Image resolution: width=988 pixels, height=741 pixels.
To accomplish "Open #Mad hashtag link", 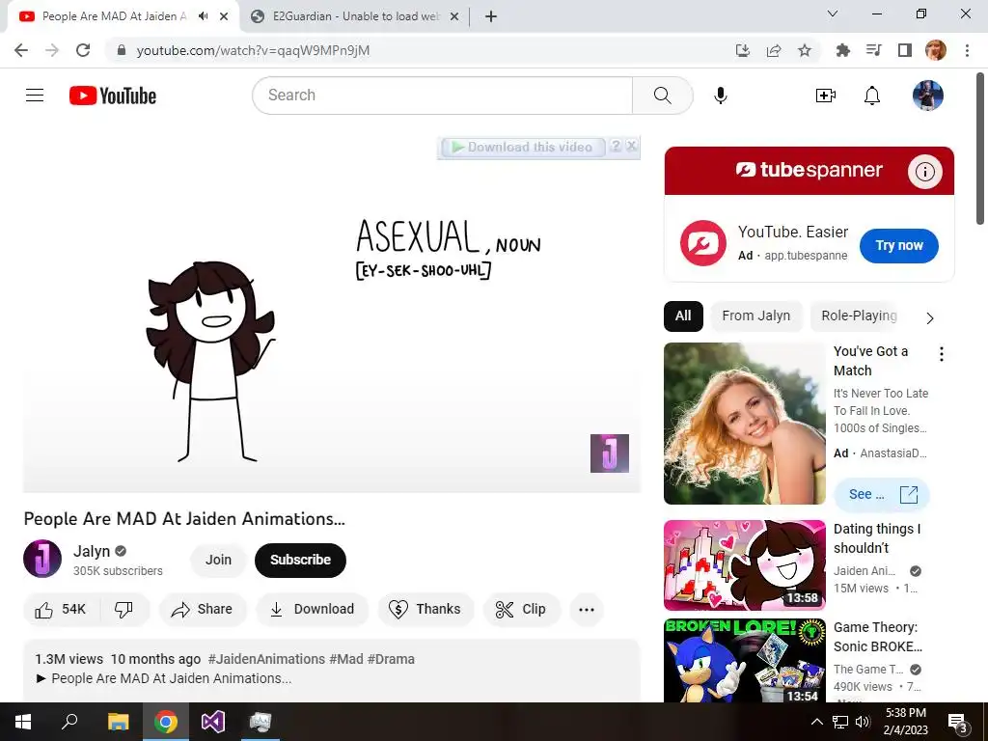I will click(346, 659).
